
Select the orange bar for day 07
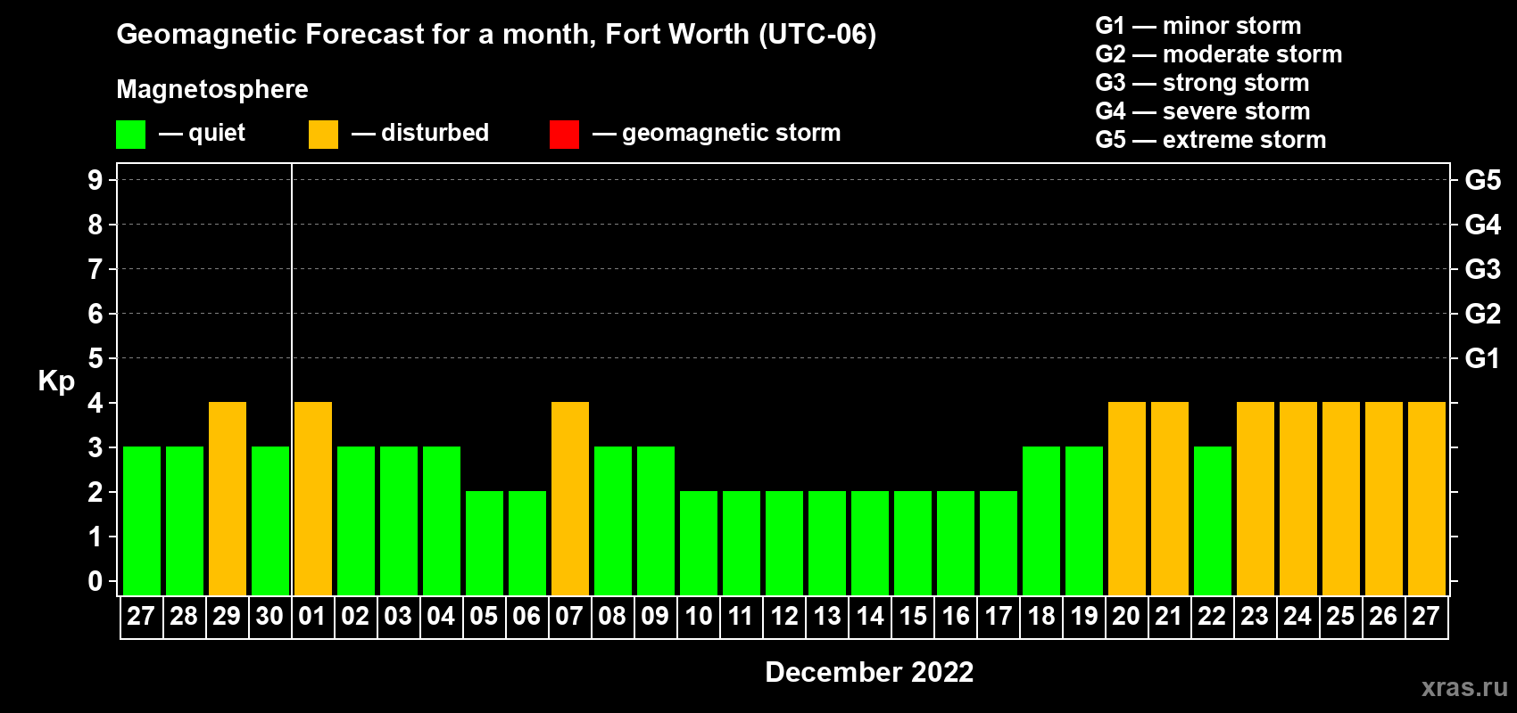[x=570, y=499]
